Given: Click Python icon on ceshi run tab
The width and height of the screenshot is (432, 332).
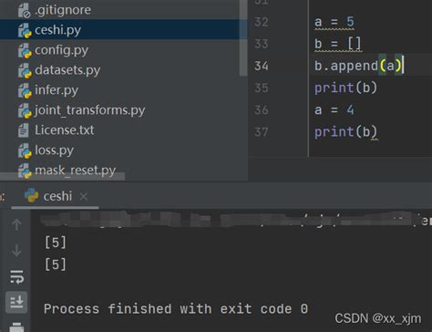Looking at the screenshot, I should pos(31,195).
